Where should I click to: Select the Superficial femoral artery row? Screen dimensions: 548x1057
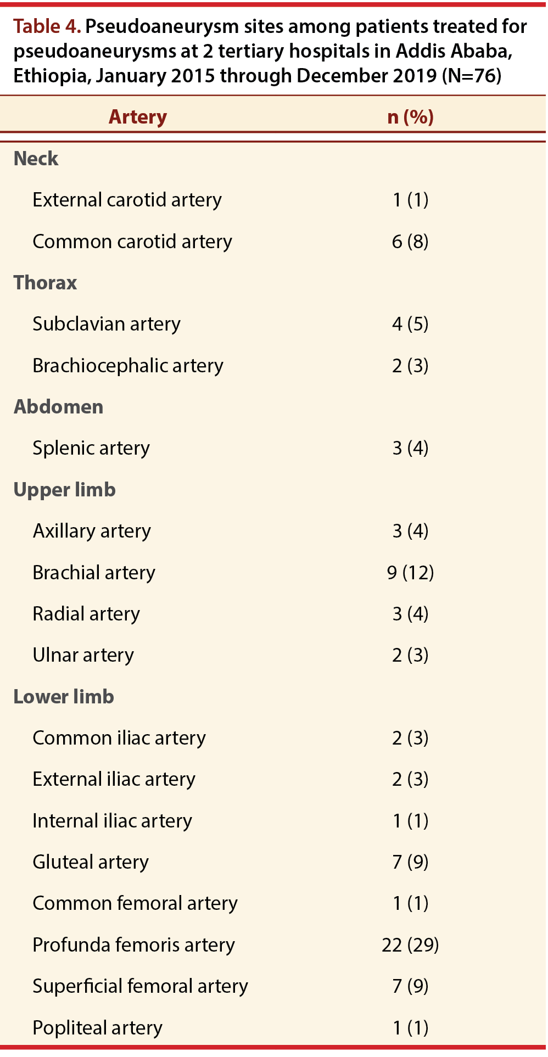click(273, 986)
